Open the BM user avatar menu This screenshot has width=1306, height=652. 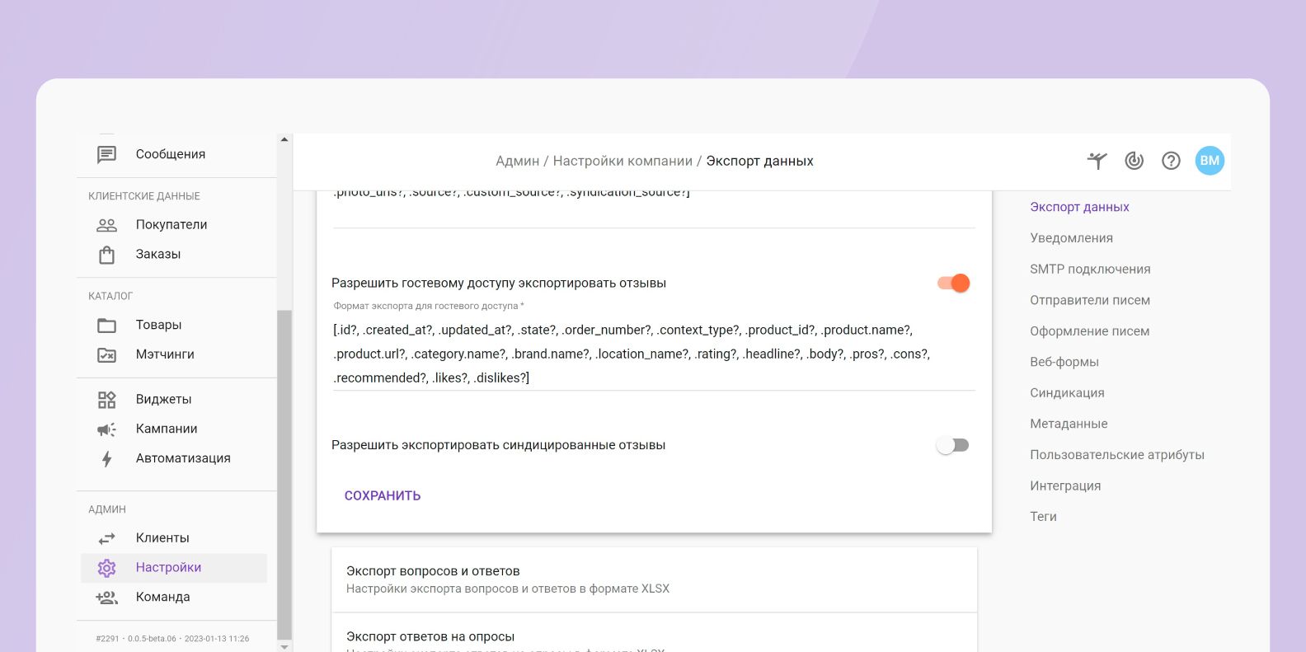1210,161
